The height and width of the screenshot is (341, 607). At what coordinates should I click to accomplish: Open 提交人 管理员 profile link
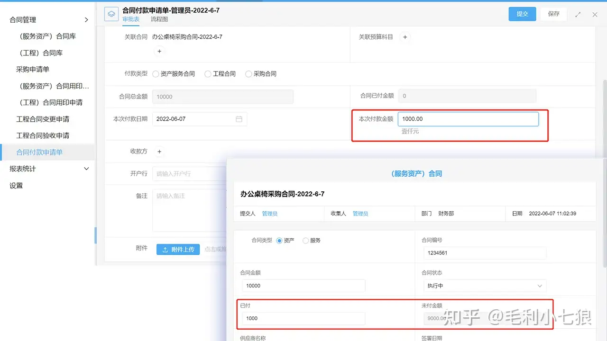point(270,214)
